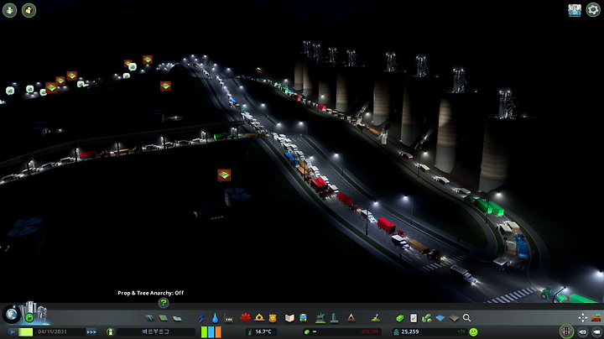Click the red money balance display

(x=368, y=331)
